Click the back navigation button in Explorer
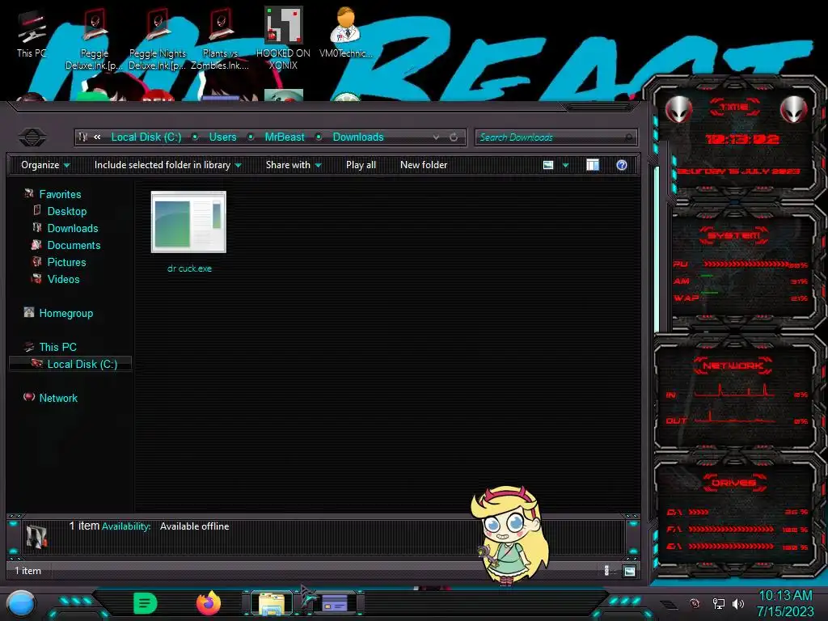 pos(32,137)
